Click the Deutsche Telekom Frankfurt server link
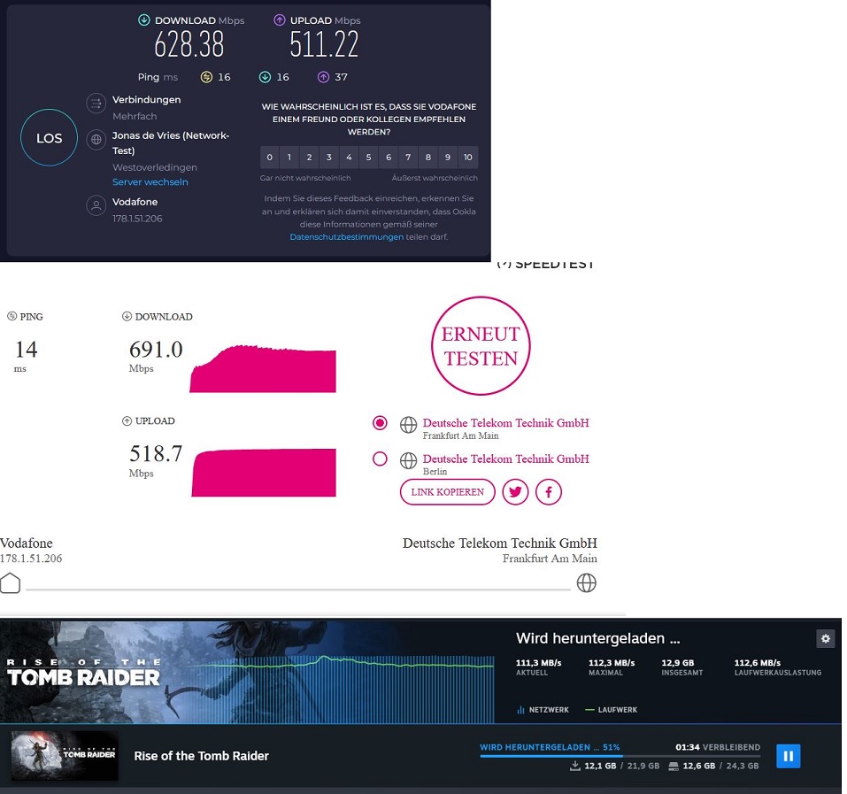This screenshot has height=794, width=847. pos(505,423)
